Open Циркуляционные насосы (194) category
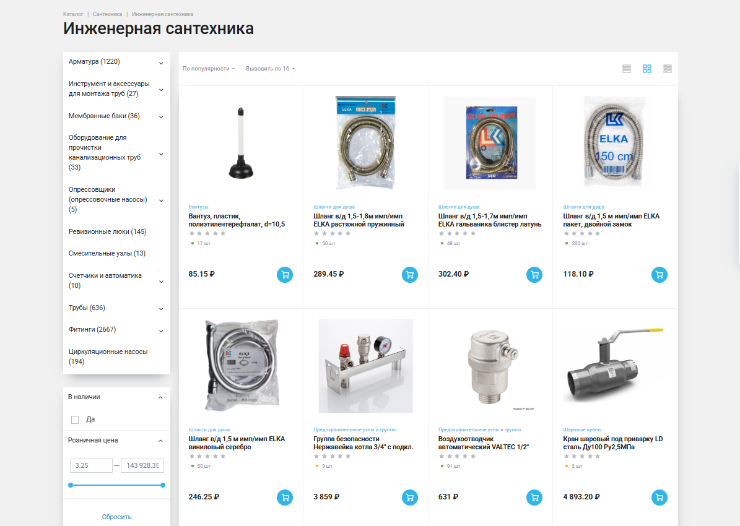Image resolution: width=740 pixels, height=526 pixels. (108, 356)
